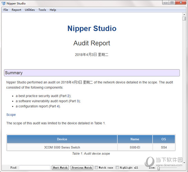Enable the Match case checkbox
Screen dimensions: 188x172
click(x=96, y=167)
